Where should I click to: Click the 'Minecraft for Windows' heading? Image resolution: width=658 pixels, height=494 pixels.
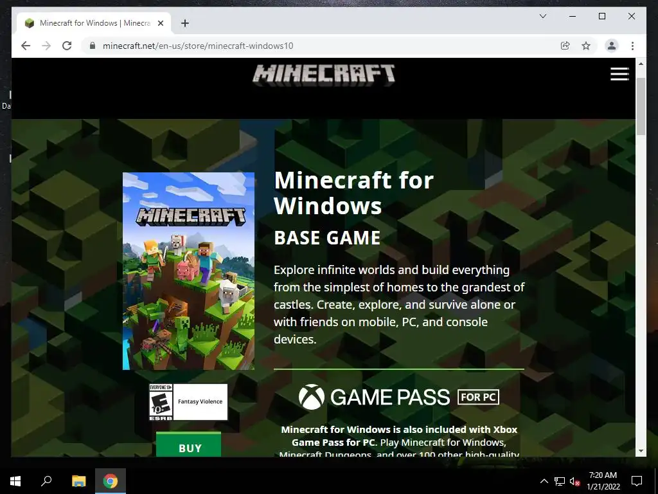click(x=354, y=193)
